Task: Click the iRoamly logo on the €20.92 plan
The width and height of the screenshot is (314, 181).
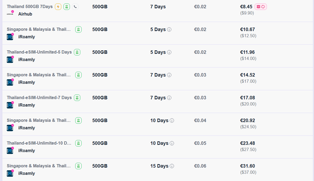Action: point(10,128)
